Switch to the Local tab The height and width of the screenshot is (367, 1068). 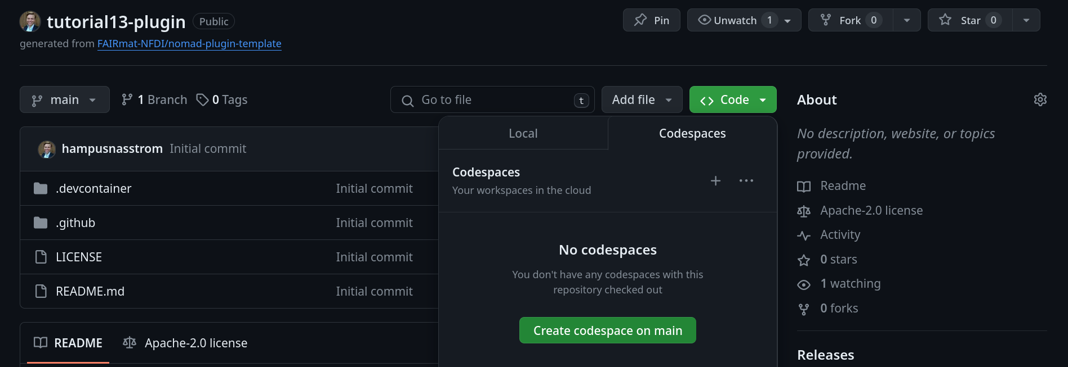pyautogui.click(x=523, y=133)
